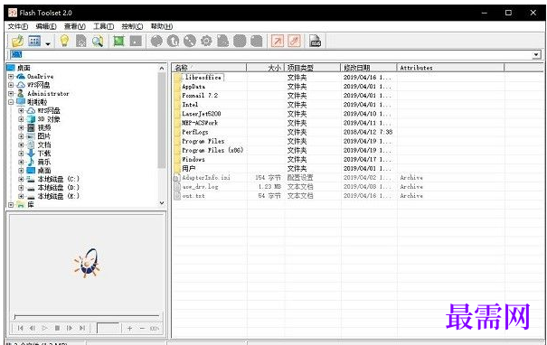The height and width of the screenshot is (345, 547).
Task: Open the 编辑(E) menu
Action: [46, 26]
